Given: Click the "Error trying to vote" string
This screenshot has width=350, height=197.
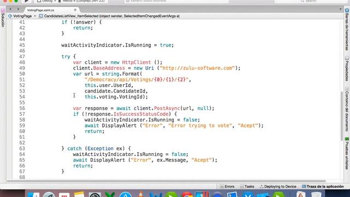Looking at the screenshot, I should [200, 125].
